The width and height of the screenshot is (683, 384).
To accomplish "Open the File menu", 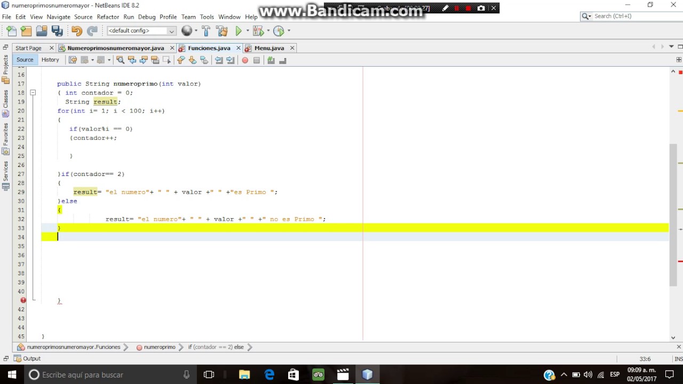I will [6, 17].
